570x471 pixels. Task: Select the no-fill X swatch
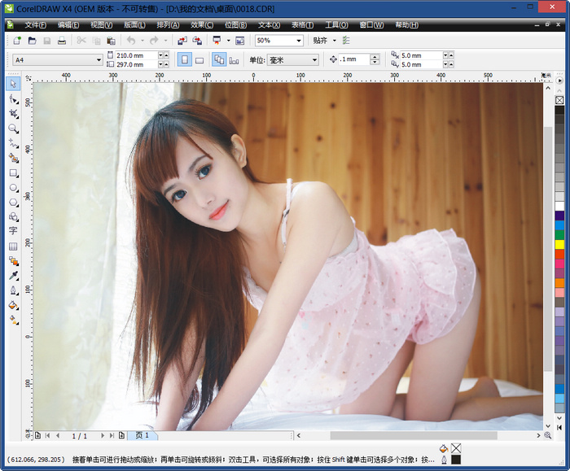coord(559,100)
